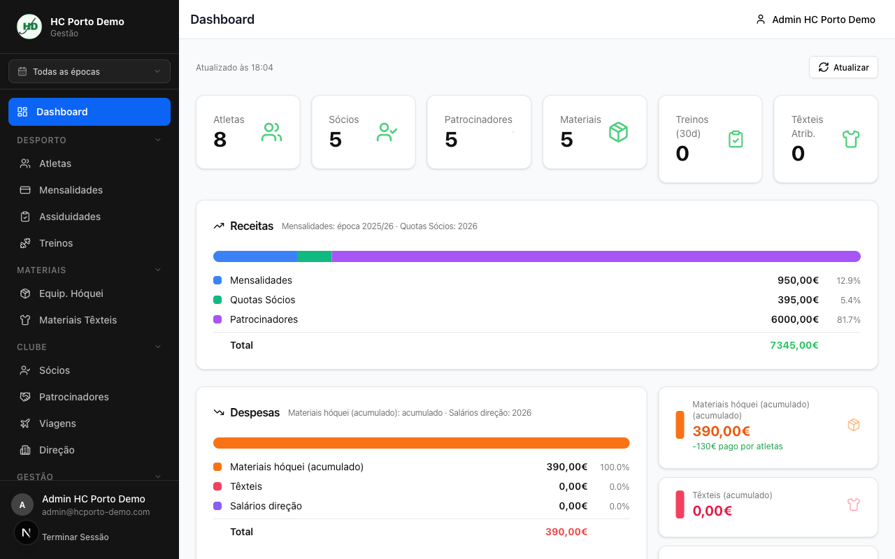Open Viagens in sidebar

tap(89, 423)
